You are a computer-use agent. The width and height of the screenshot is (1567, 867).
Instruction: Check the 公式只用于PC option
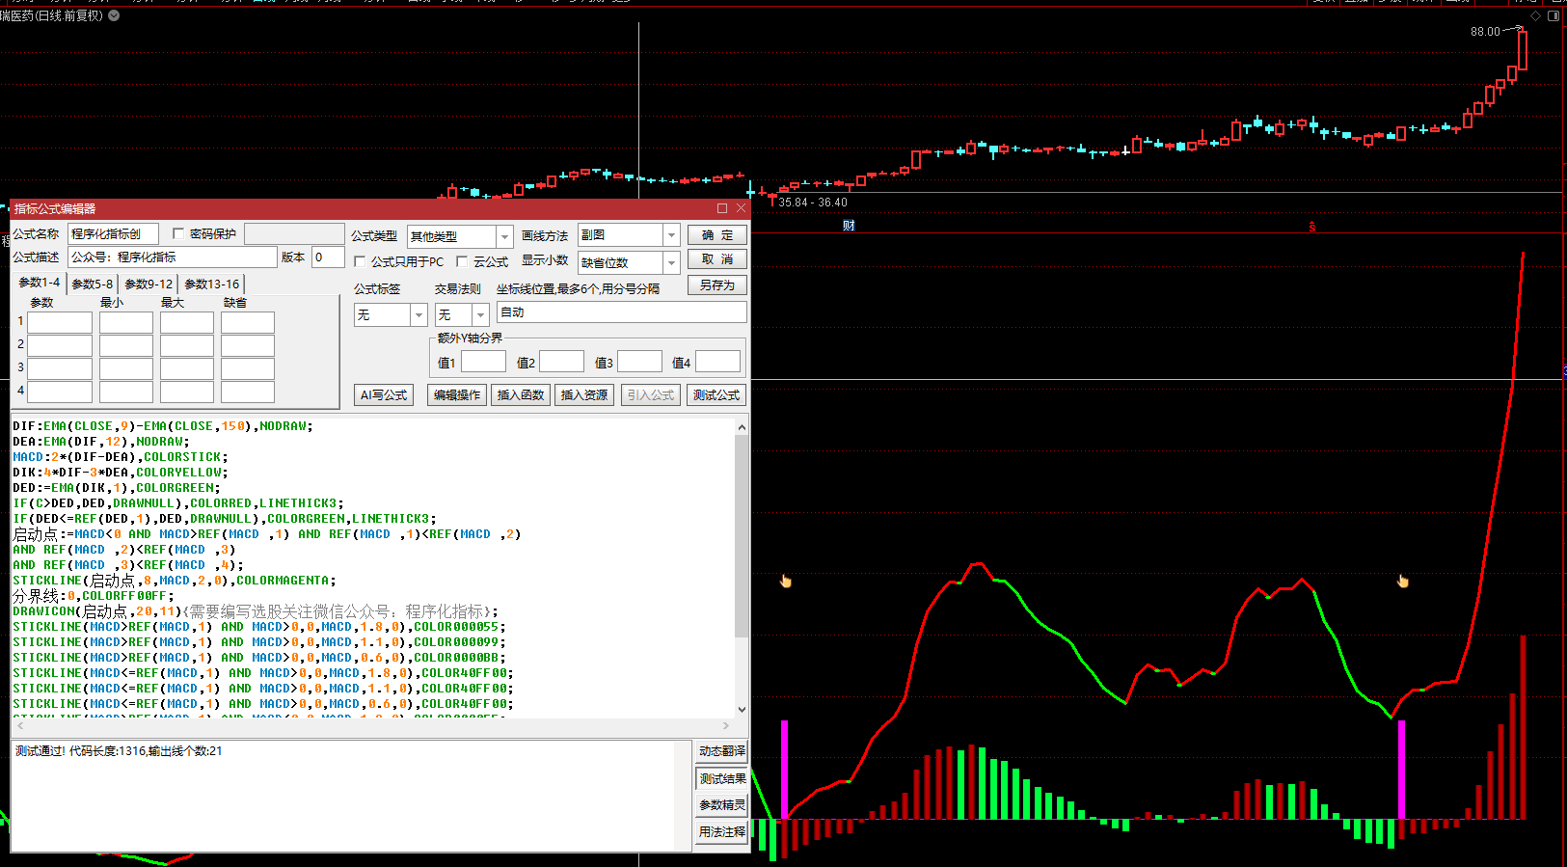click(x=360, y=261)
